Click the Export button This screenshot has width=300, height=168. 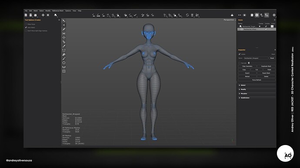click(x=247, y=73)
